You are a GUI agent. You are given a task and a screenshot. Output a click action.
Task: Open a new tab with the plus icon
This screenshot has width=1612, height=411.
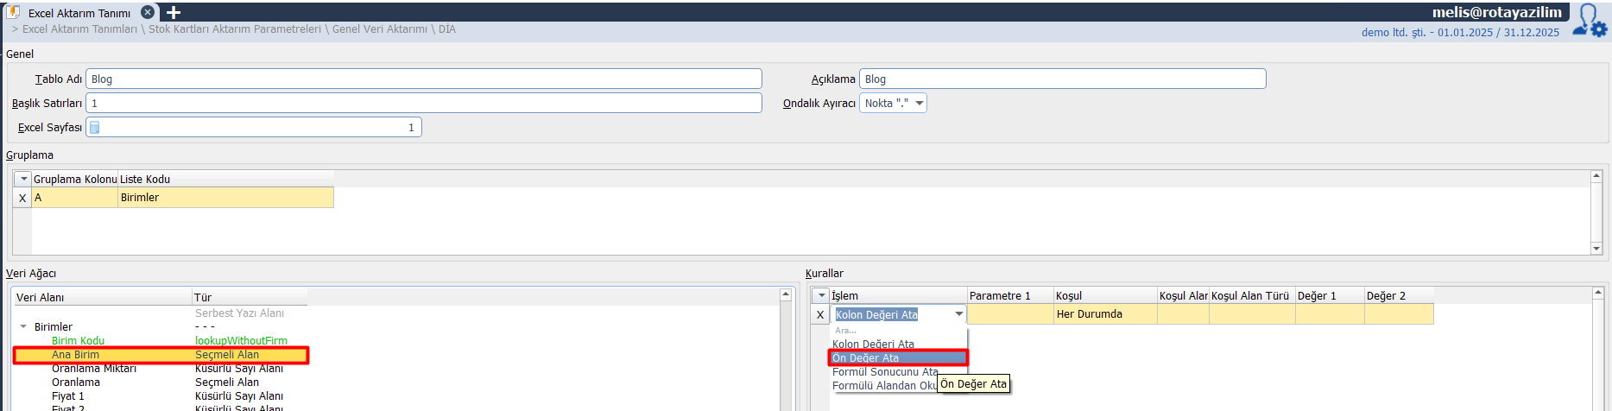pos(174,12)
